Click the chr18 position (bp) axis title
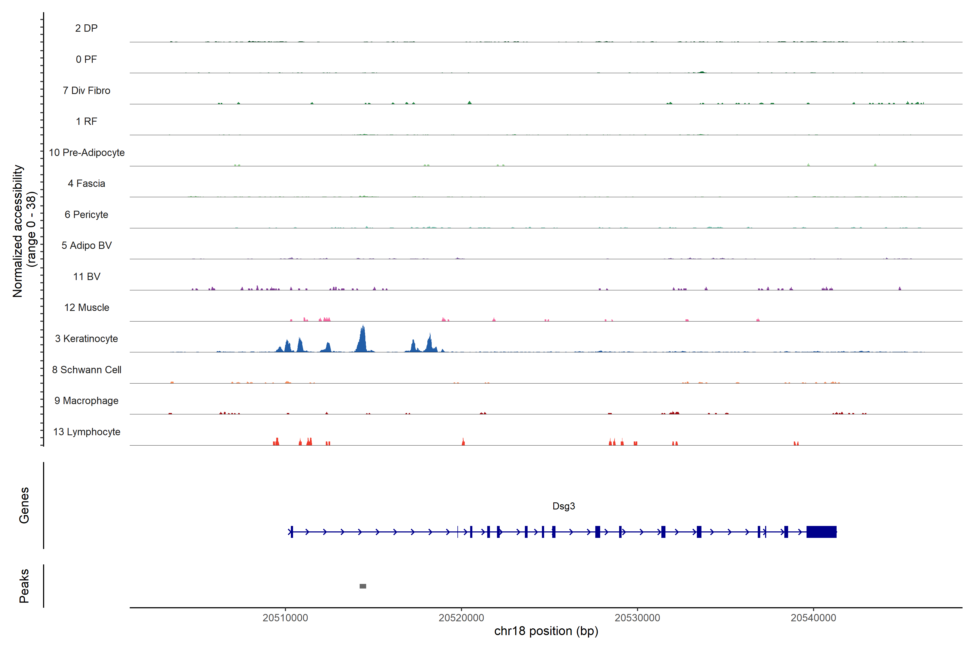This screenshot has width=975, height=650. (546, 631)
